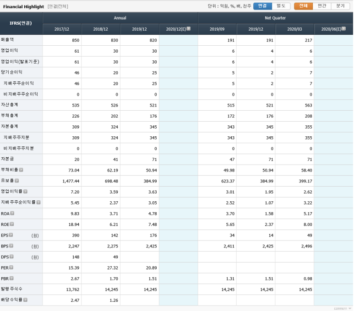This screenshot has height=311, width=354.
Task: Click the 당기순이익 row label
Action: pyautogui.click(x=12, y=72)
